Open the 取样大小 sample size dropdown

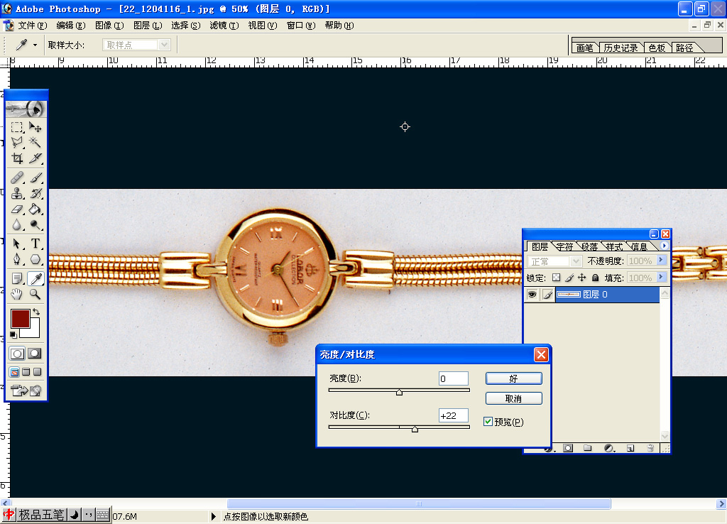click(x=164, y=45)
